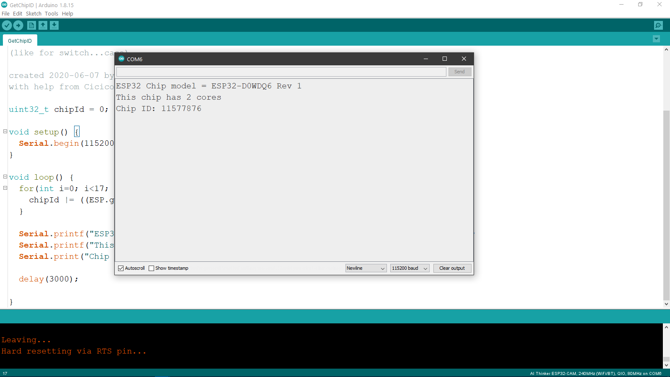Image resolution: width=670 pixels, height=377 pixels.
Task: Click the console scrollbar down arrow
Action: click(666, 365)
